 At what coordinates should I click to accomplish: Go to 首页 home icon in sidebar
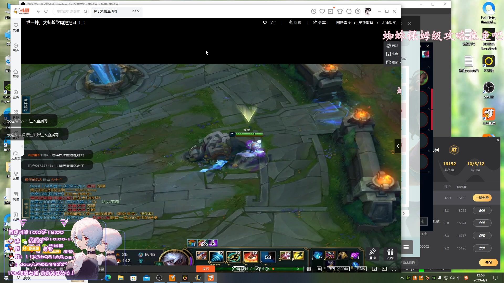[16, 72]
